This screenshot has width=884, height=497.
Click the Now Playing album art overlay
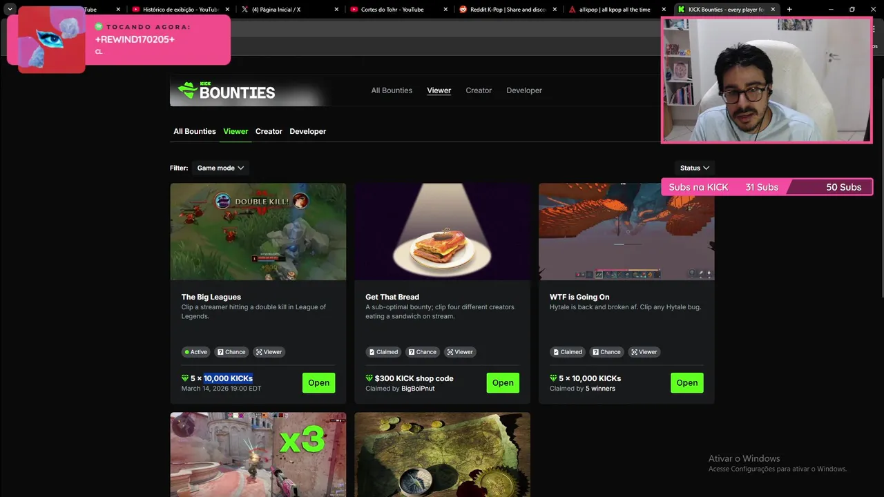(x=51, y=39)
